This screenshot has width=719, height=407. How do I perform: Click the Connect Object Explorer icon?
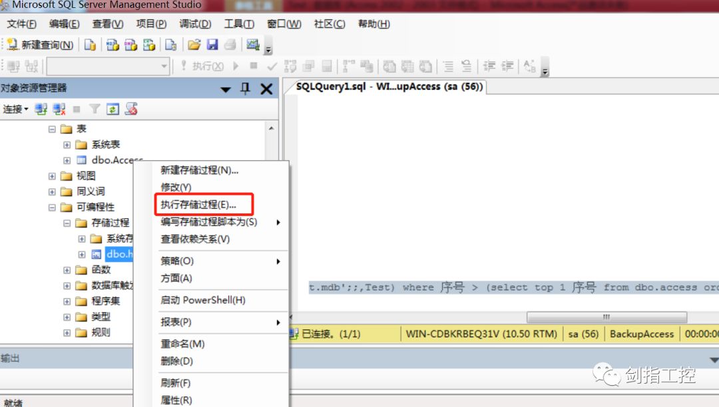(41, 109)
